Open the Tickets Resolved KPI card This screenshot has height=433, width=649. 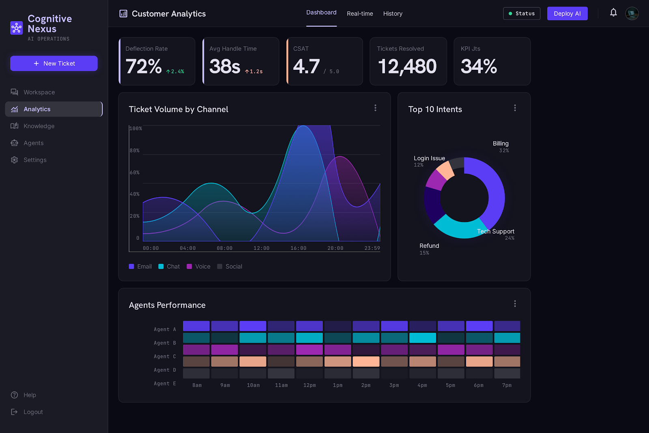tap(408, 61)
